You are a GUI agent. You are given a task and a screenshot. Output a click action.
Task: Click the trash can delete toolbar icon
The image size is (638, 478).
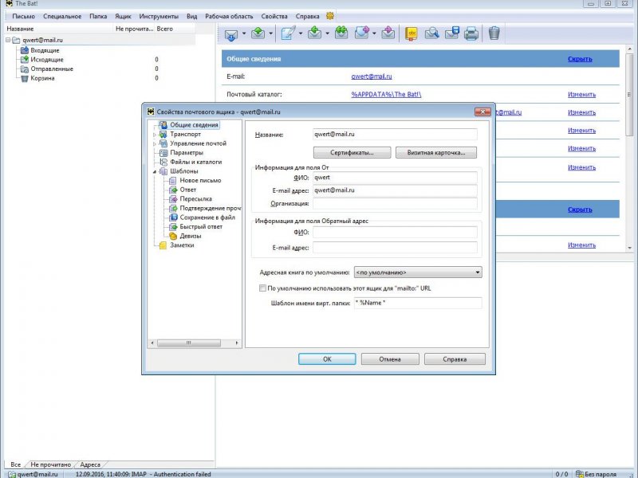click(x=494, y=33)
